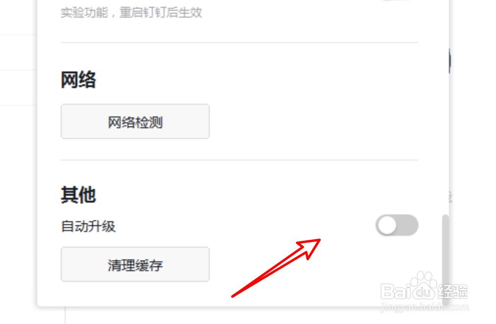
Task: Click the 经验 watermark characters
Action: coord(453,291)
